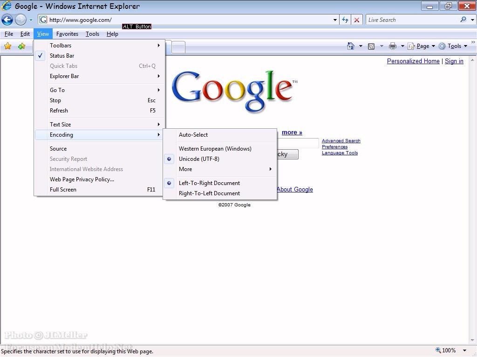Click the Print icon in command bar
This screenshot has width=477, height=357.
393,46
